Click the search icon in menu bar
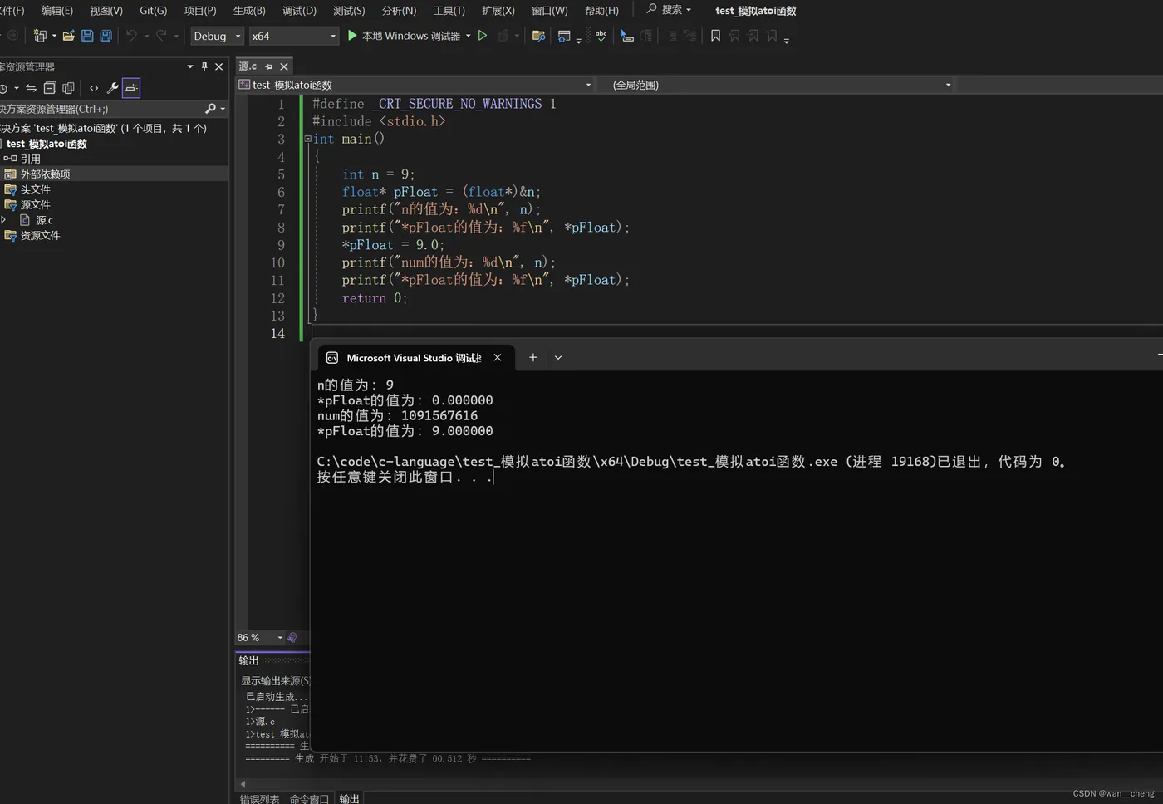 [652, 9]
